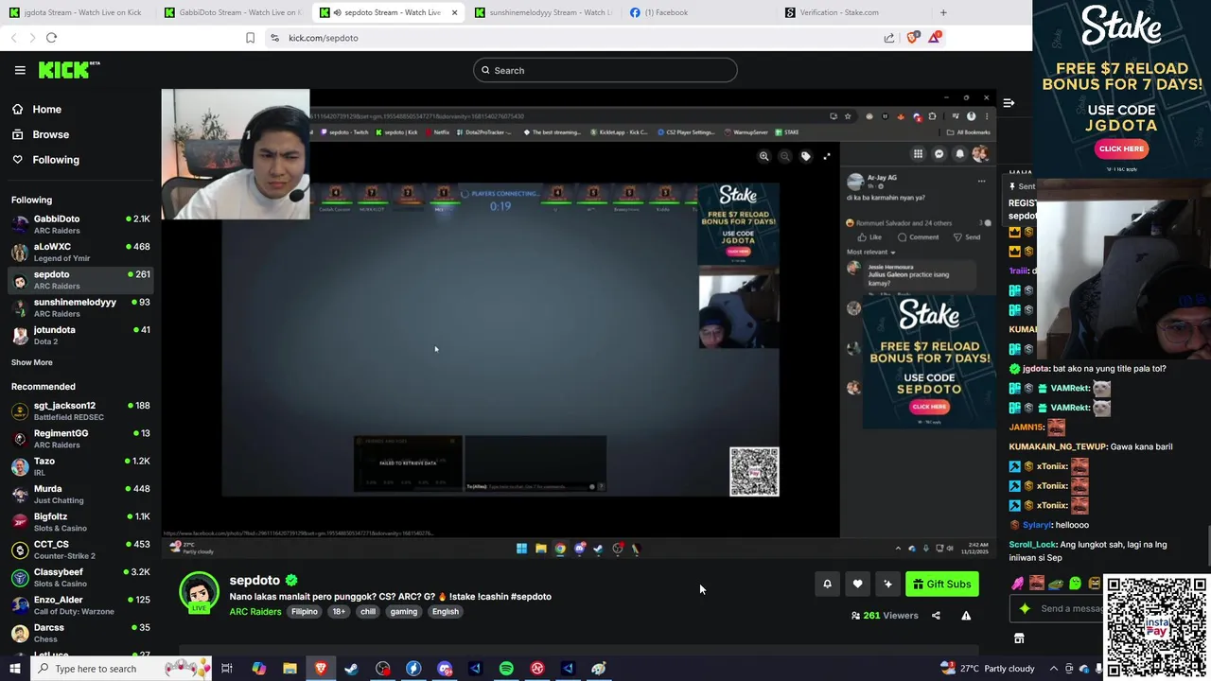Collapse the chat panel arrow
Image resolution: width=1211 pixels, height=681 pixels.
(1009, 102)
